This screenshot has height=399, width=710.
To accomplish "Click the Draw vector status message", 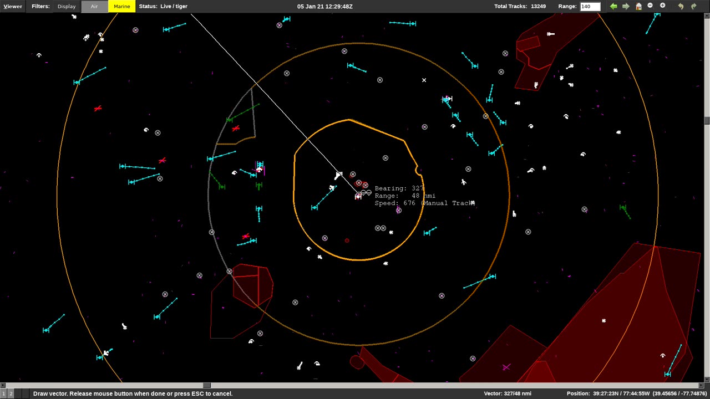I will click(133, 393).
